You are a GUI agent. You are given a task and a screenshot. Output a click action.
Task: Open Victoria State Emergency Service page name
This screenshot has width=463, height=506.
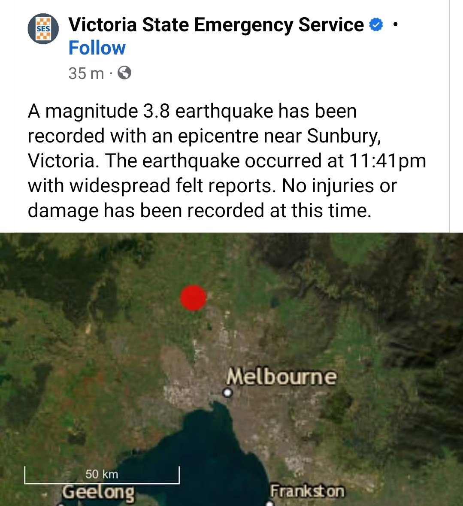click(216, 25)
